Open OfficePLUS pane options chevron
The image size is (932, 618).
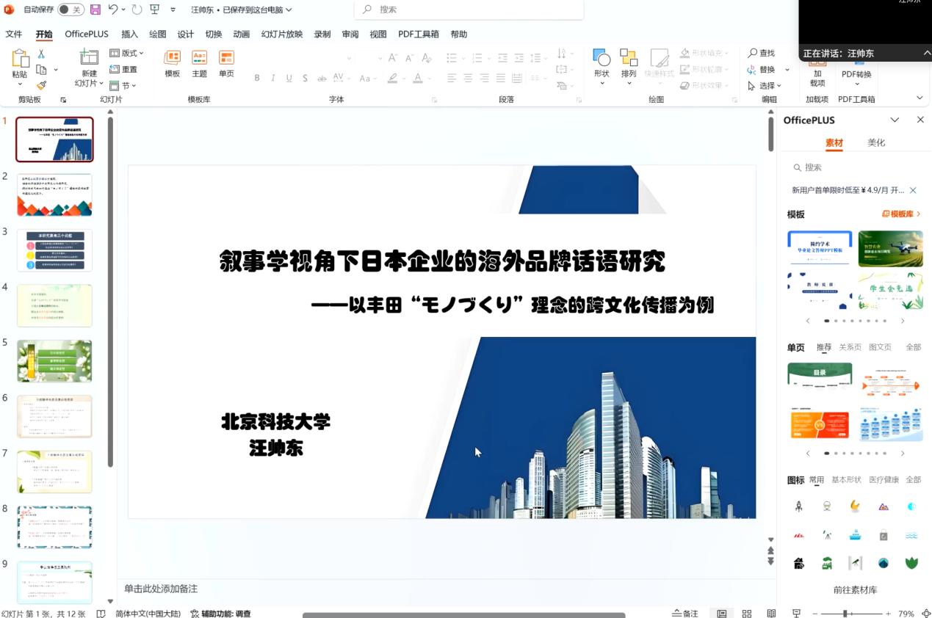click(x=895, y=120)
